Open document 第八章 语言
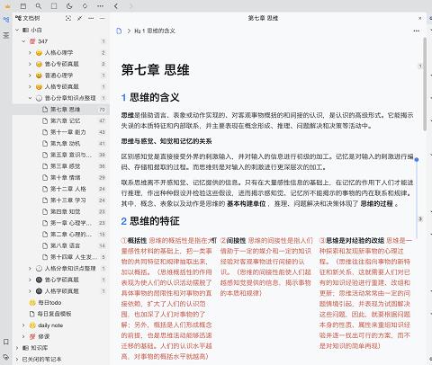The image size is (432, 365). tap(65, 245)
